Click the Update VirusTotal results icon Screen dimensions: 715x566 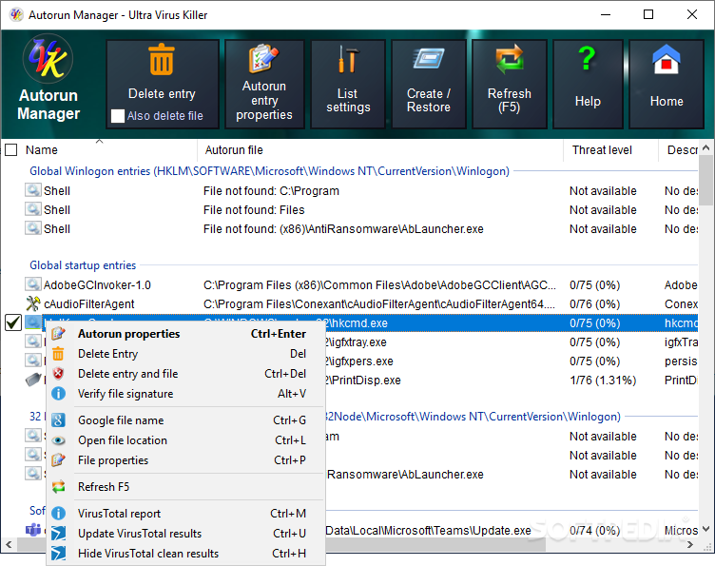tap(58, 533)
